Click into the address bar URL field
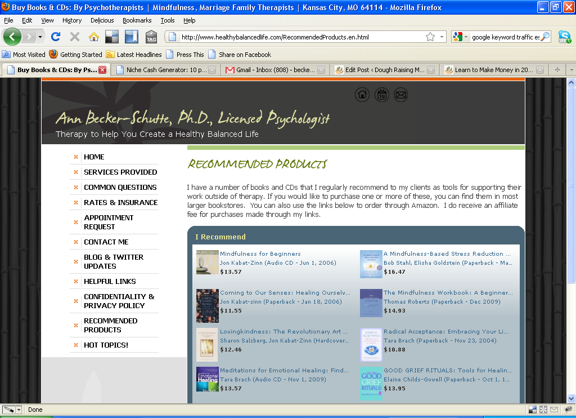576x418 pixels. pos(301,37)
